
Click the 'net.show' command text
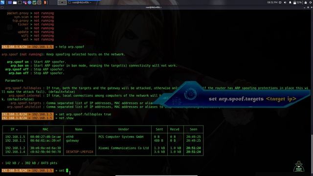pyautogui.click(x=66, y=118)
